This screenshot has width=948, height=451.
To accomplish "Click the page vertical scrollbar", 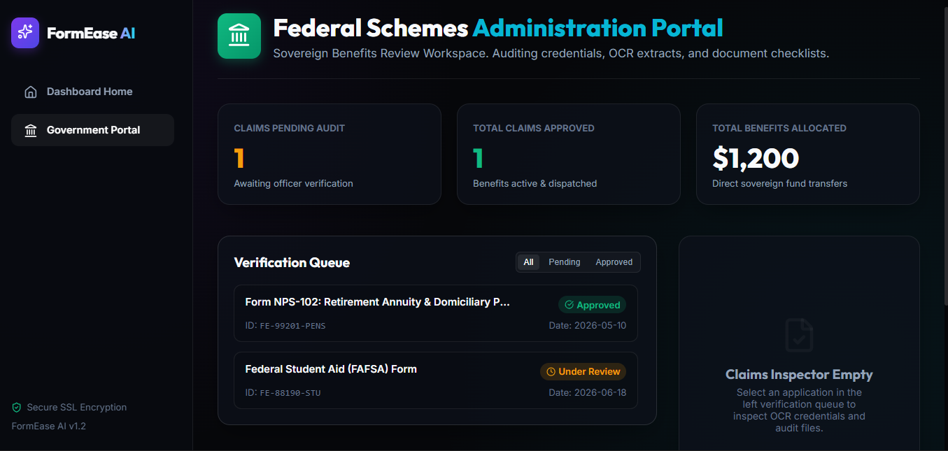I will coord(945,154).
